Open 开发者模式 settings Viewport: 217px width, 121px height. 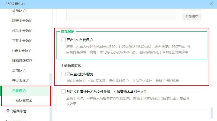(21, 81)
